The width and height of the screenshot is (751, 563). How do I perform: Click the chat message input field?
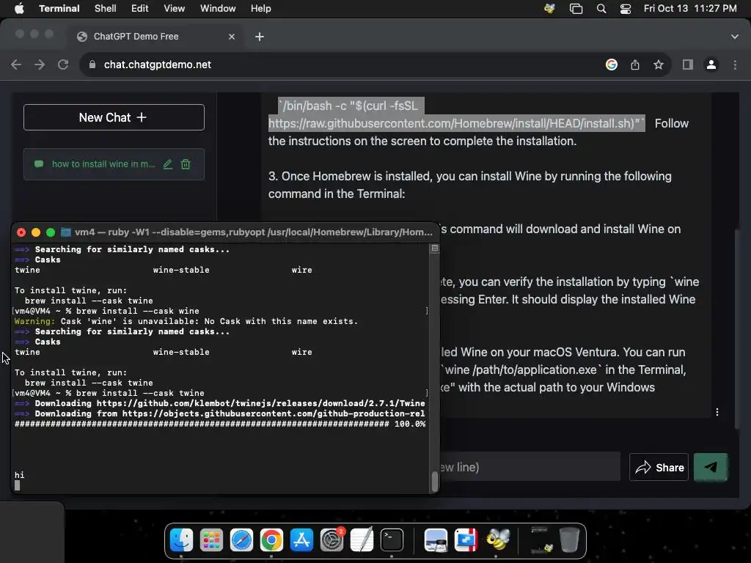pos(530,467)
